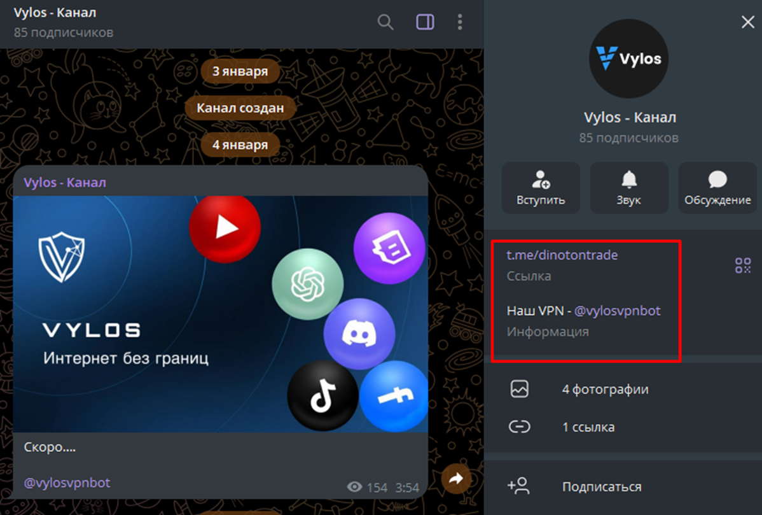Click the 3 января date badge
The height and width of the screenshot is (515, 762).
coord(240,71)
